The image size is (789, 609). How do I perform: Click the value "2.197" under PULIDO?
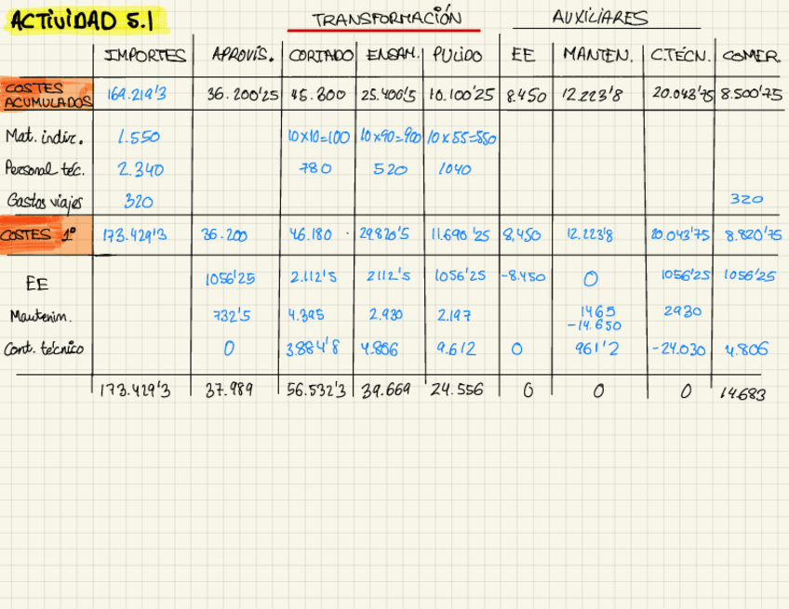(454, 315)
